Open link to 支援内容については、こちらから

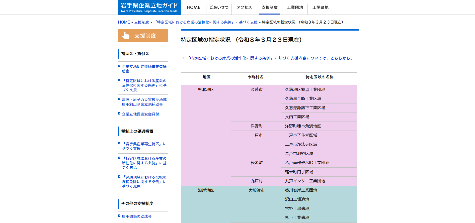coord(270,58)
